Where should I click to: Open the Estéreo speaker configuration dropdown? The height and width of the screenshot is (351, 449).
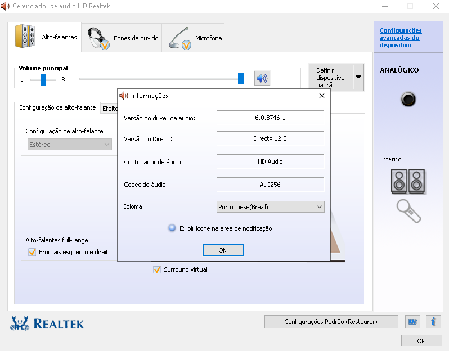[70, 145]
